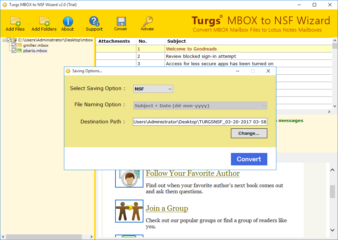Collapse the mbox folder tree node
Screen dimensions: 338x240
4,40
